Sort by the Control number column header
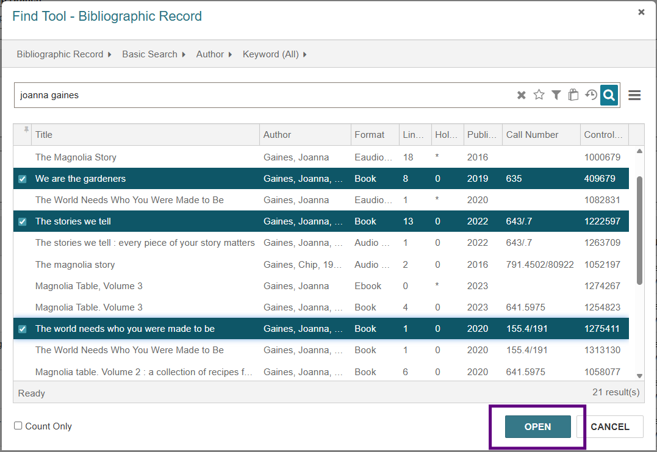The height and width of the screenshot is (452, 657). (x=605, y=134)
